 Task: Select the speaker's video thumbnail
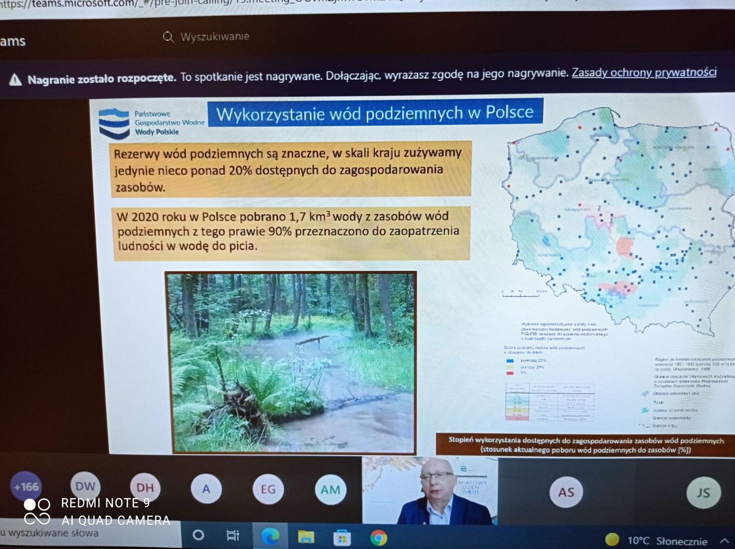coord(430,491)
